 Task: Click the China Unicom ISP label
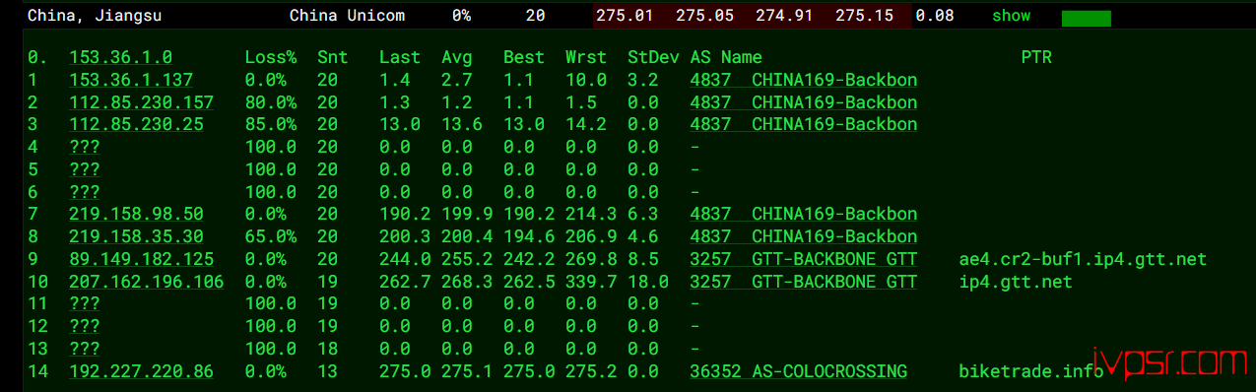click(x=347, y=16)
